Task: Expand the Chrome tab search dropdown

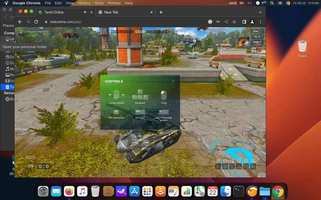Action: [260, 12]
